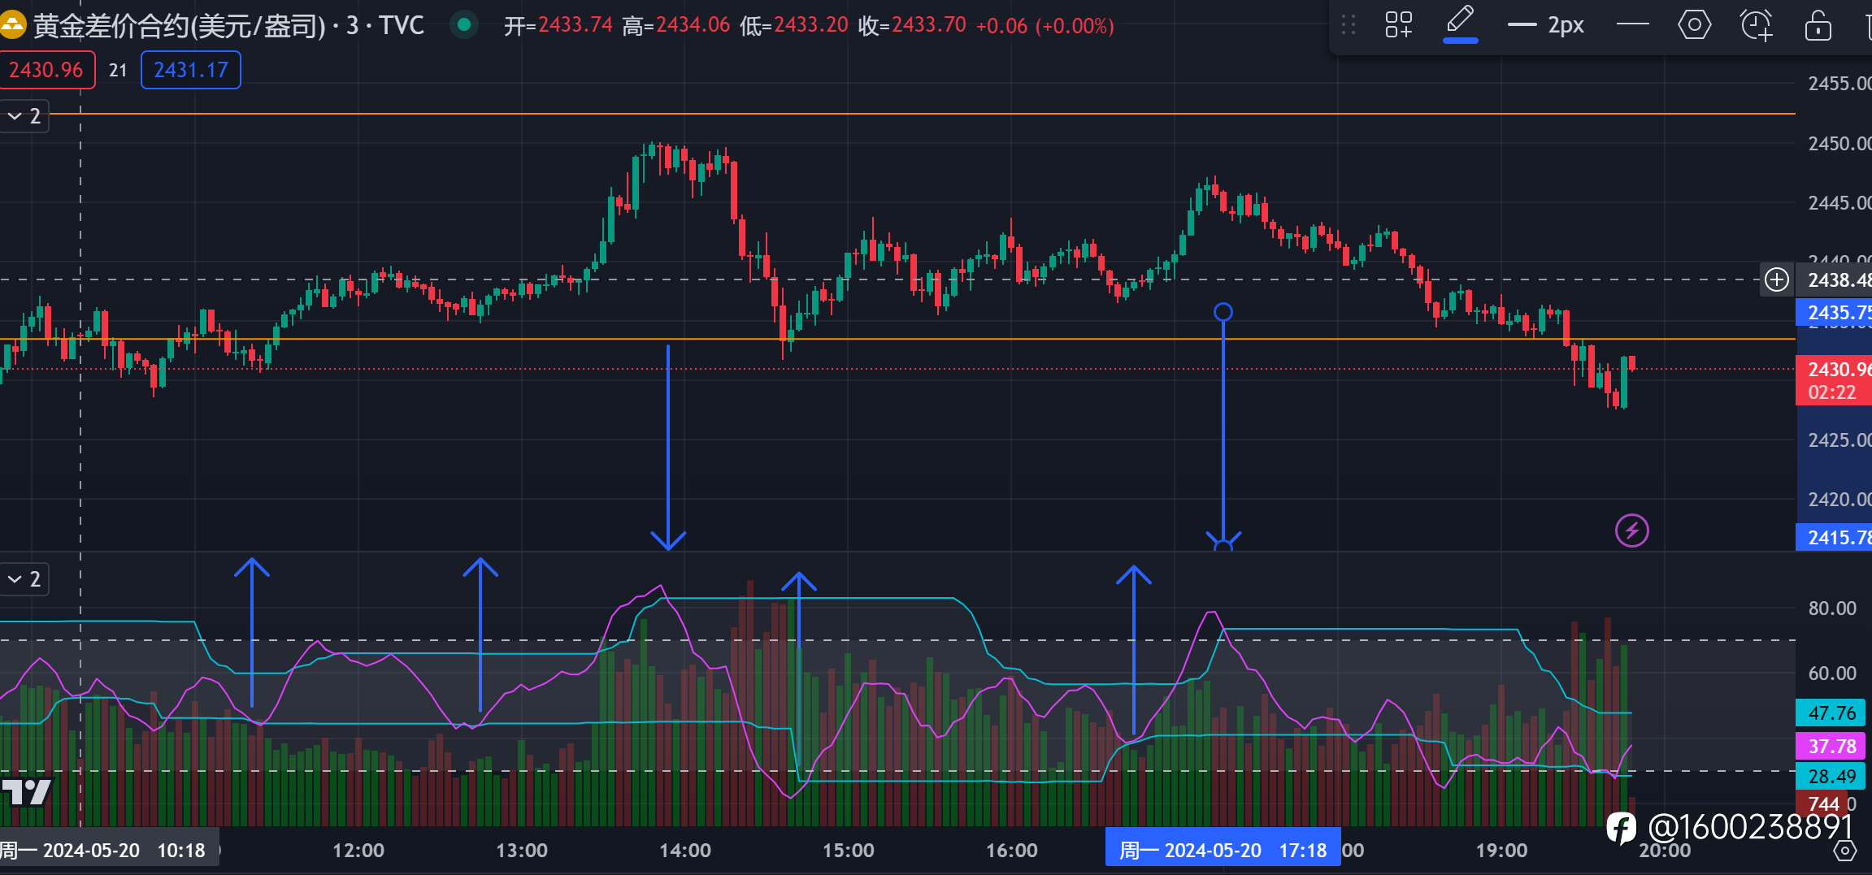
Task: Click the green market status dot
Action: 464,24
